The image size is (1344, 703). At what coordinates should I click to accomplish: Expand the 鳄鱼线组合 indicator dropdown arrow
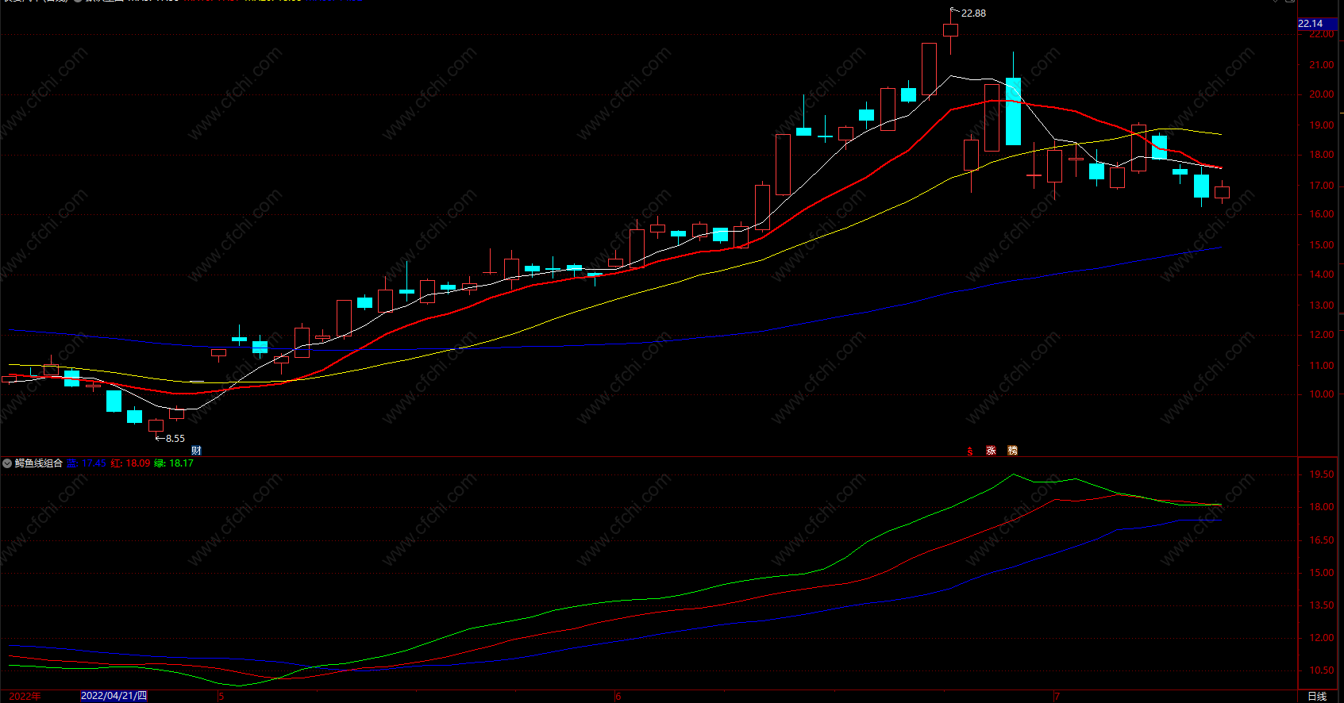7,463
